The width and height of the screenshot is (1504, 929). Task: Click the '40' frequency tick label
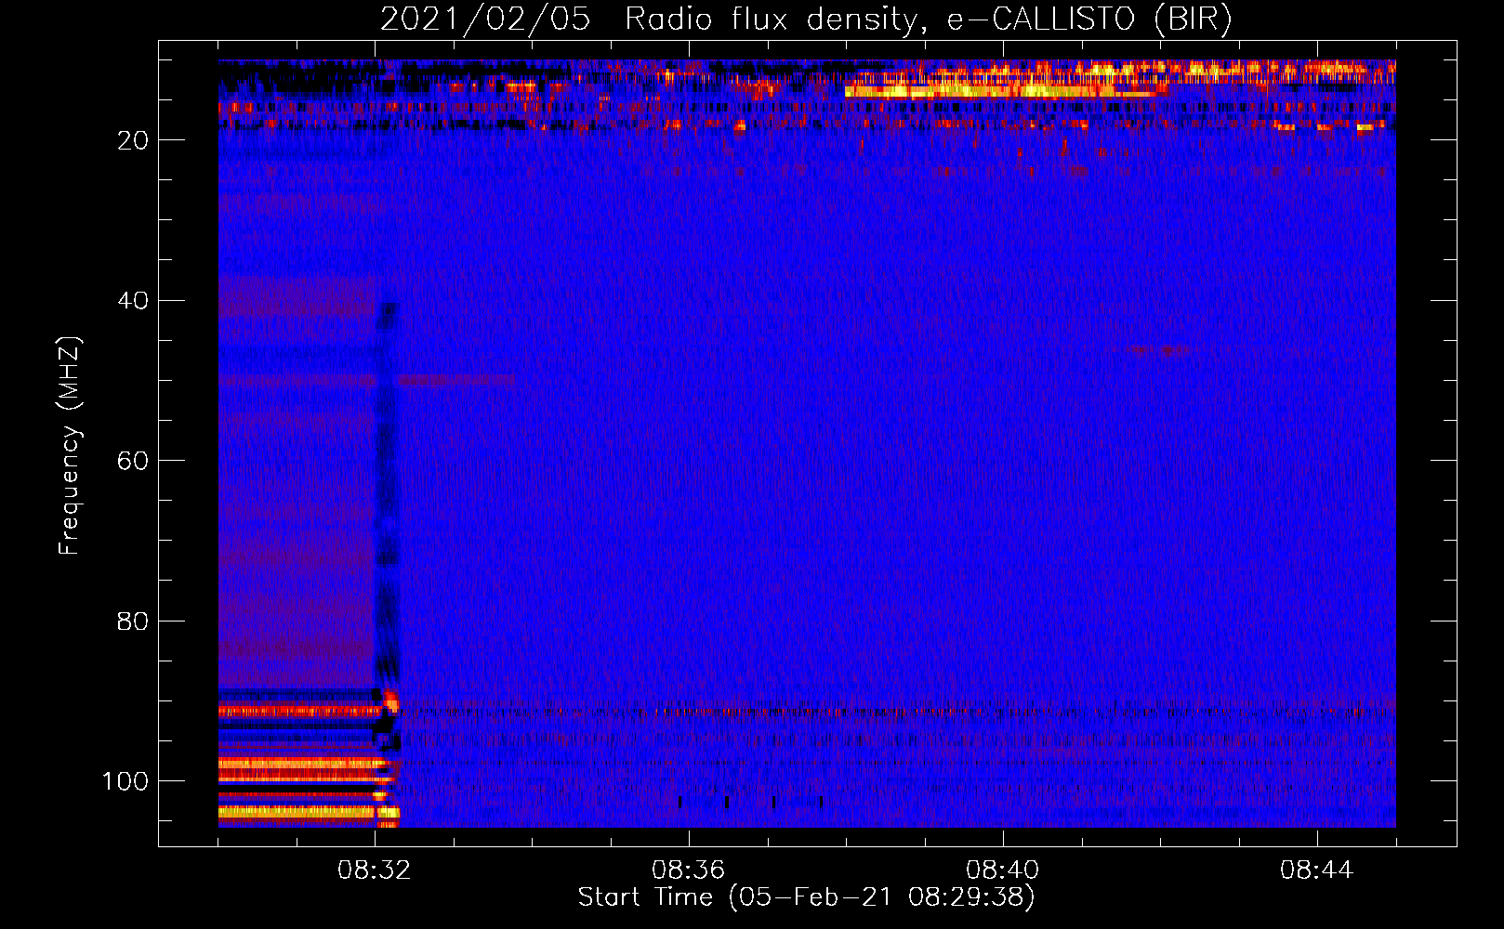point(133,301)
